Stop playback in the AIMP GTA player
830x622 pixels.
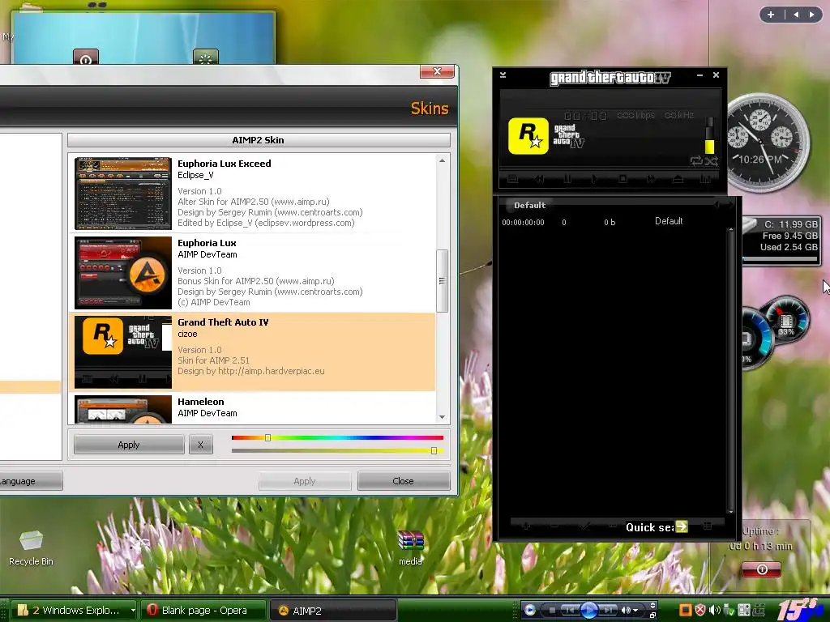622,179
